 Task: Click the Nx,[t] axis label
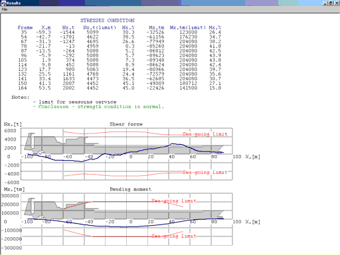pyautogui.click(x=13, y=124)
